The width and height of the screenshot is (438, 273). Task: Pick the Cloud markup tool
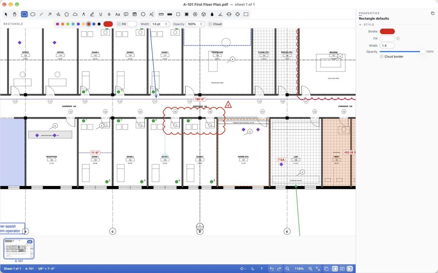[75, 14]
